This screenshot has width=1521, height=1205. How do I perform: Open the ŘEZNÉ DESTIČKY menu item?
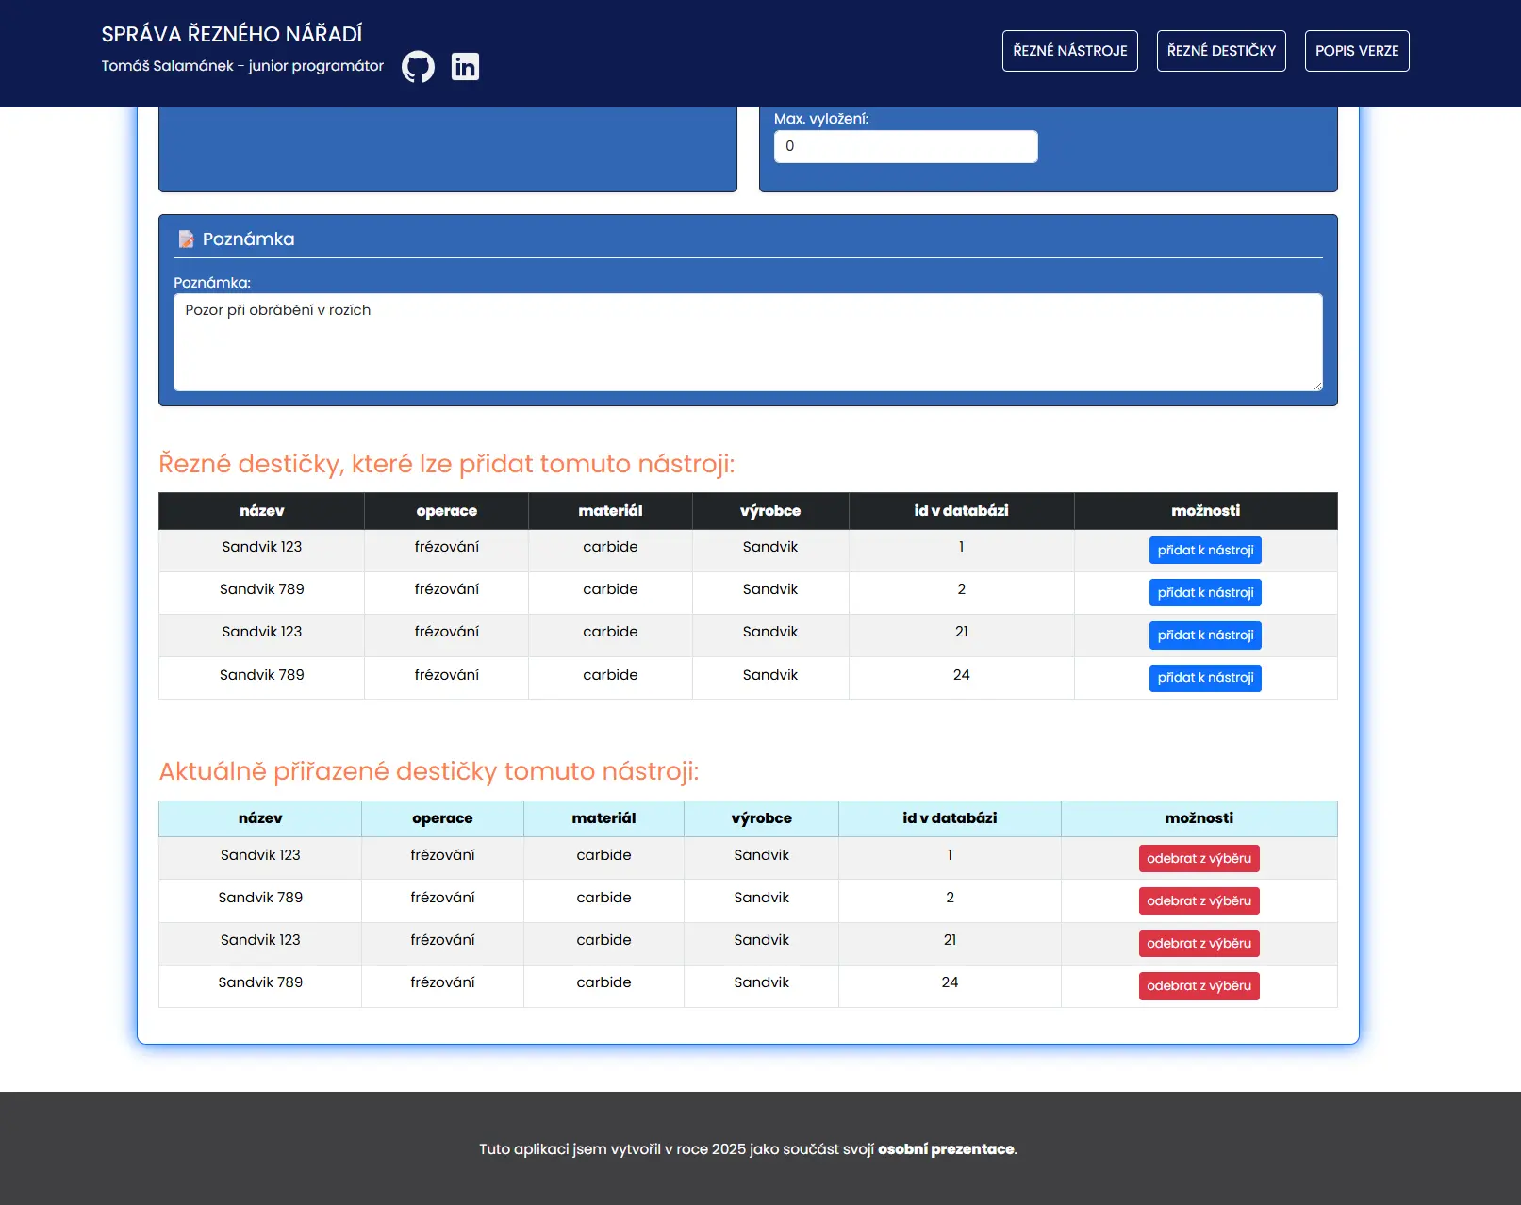click(x=1221, y=51)
